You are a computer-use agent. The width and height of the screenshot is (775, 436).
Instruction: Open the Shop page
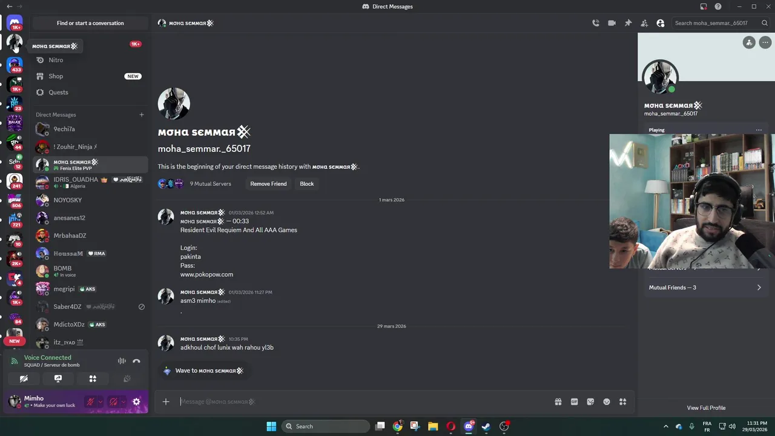click(90, 76)
